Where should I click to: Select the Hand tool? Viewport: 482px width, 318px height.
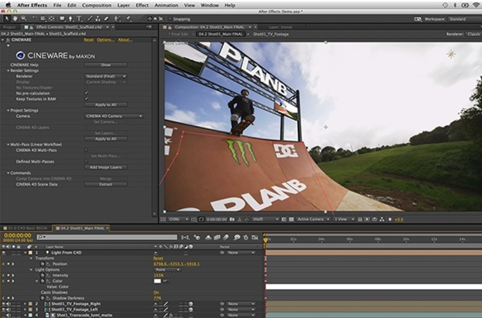[15, 19]
